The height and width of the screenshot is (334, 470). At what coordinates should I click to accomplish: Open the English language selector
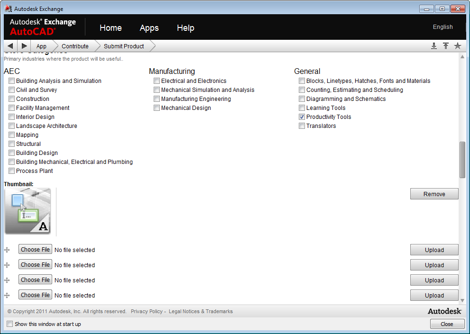(x=442, y=27)
